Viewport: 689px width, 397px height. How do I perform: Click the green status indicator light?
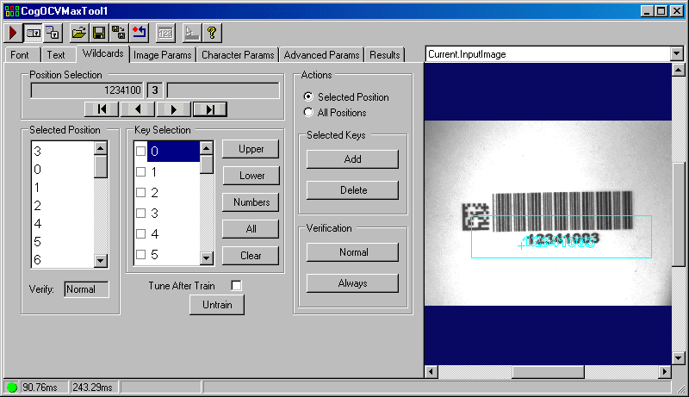12,388
